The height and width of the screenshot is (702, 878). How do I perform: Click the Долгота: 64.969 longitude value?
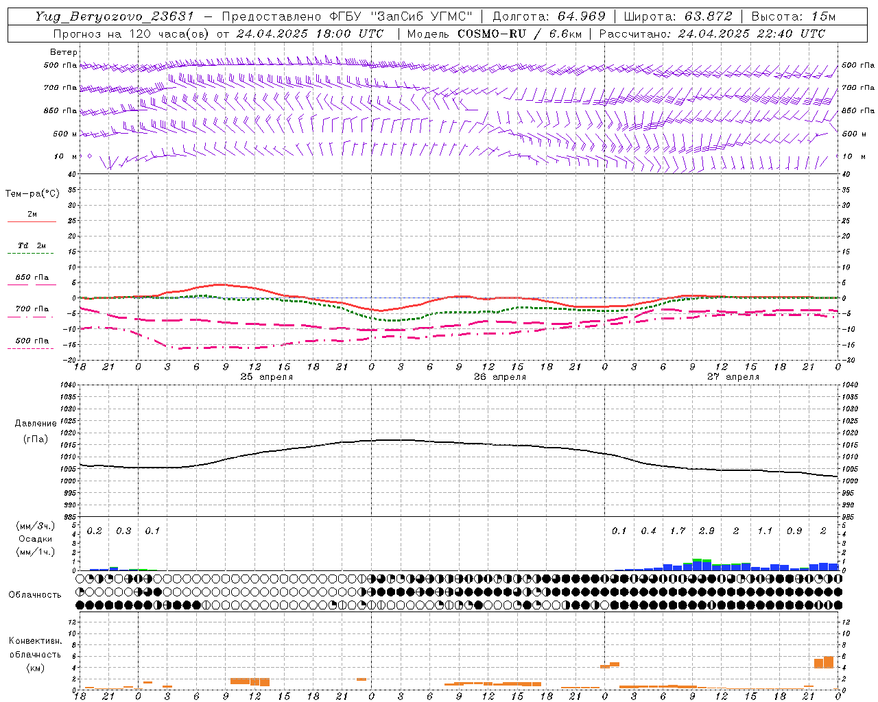549,16
